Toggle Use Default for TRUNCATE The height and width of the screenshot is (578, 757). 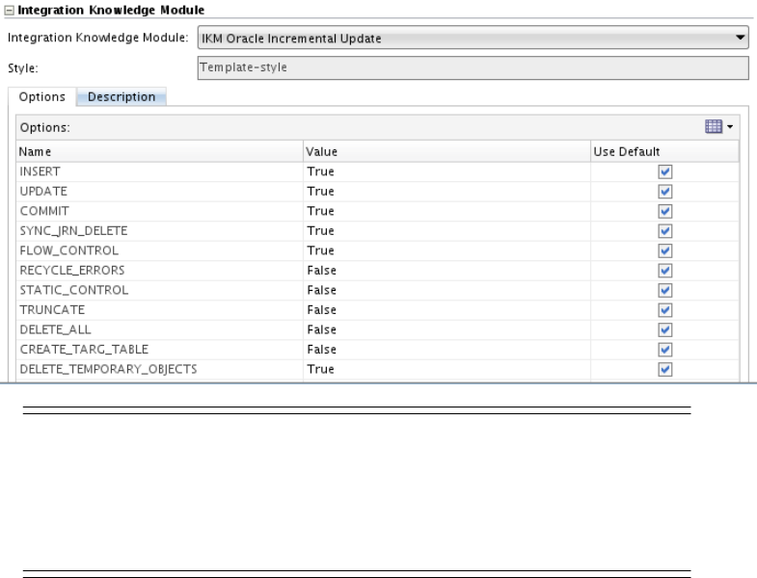[x=665, y=310]
